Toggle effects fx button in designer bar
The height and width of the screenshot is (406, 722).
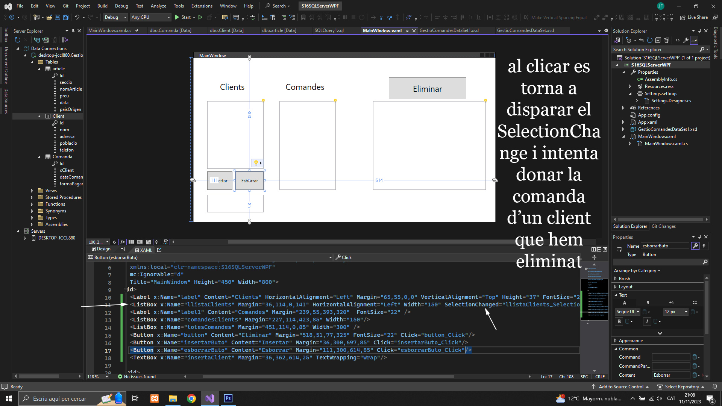(123, 242)
